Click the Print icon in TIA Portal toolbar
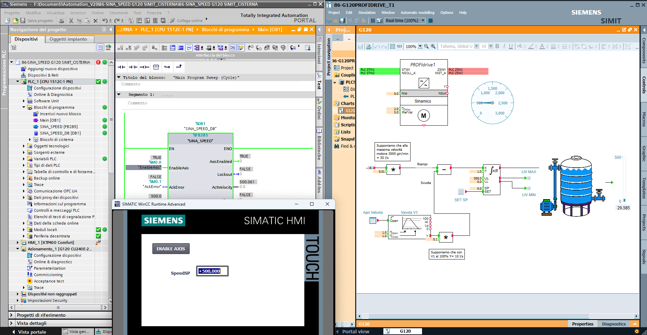This screenshot has width=647, height=335. [x=61, y=21]
